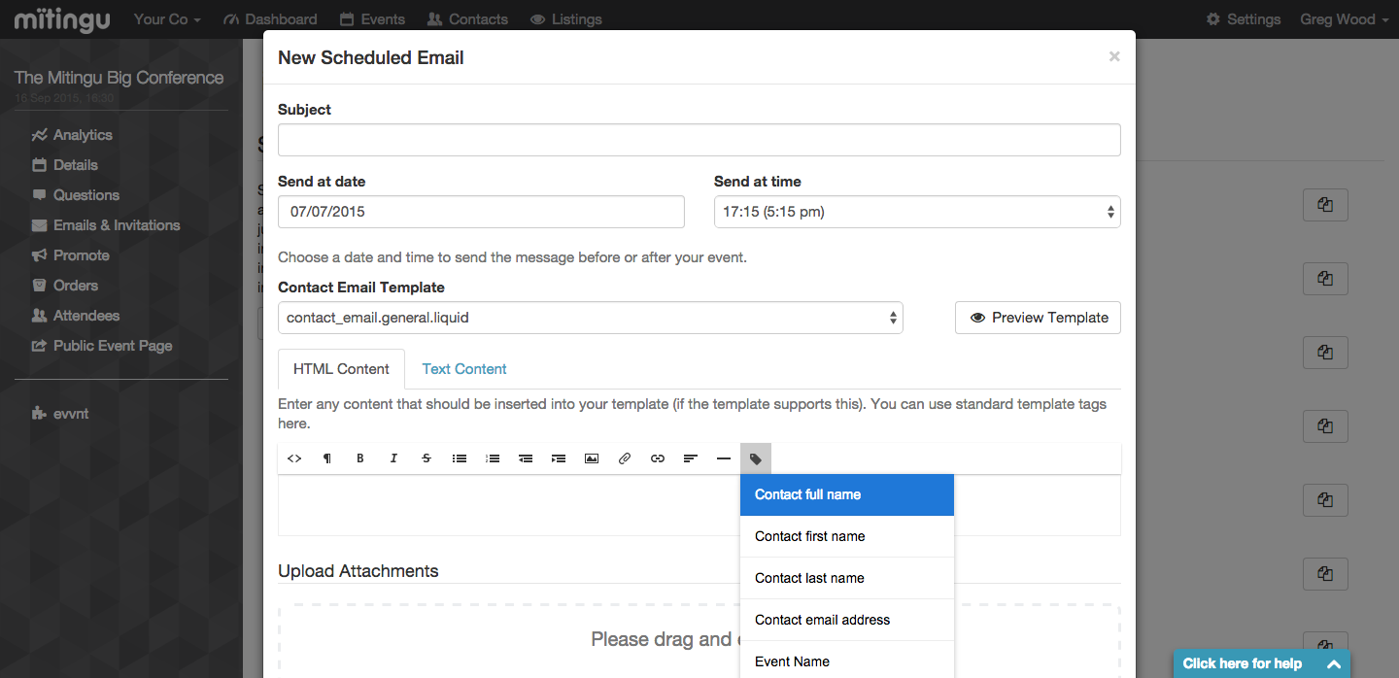The height and width of the screenshot is (678, 1399).
Task: Click the template tag icon in toolbar
Action: coord(756,458)
